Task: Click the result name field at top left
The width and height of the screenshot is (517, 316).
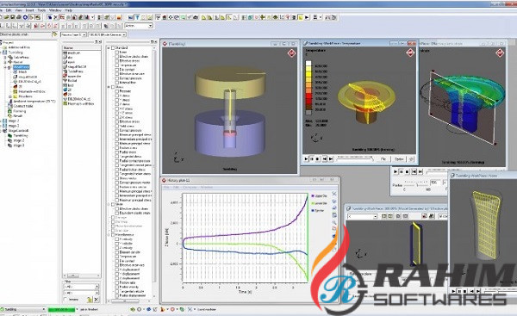Action: pyautogui.click(x=25, y=34)
